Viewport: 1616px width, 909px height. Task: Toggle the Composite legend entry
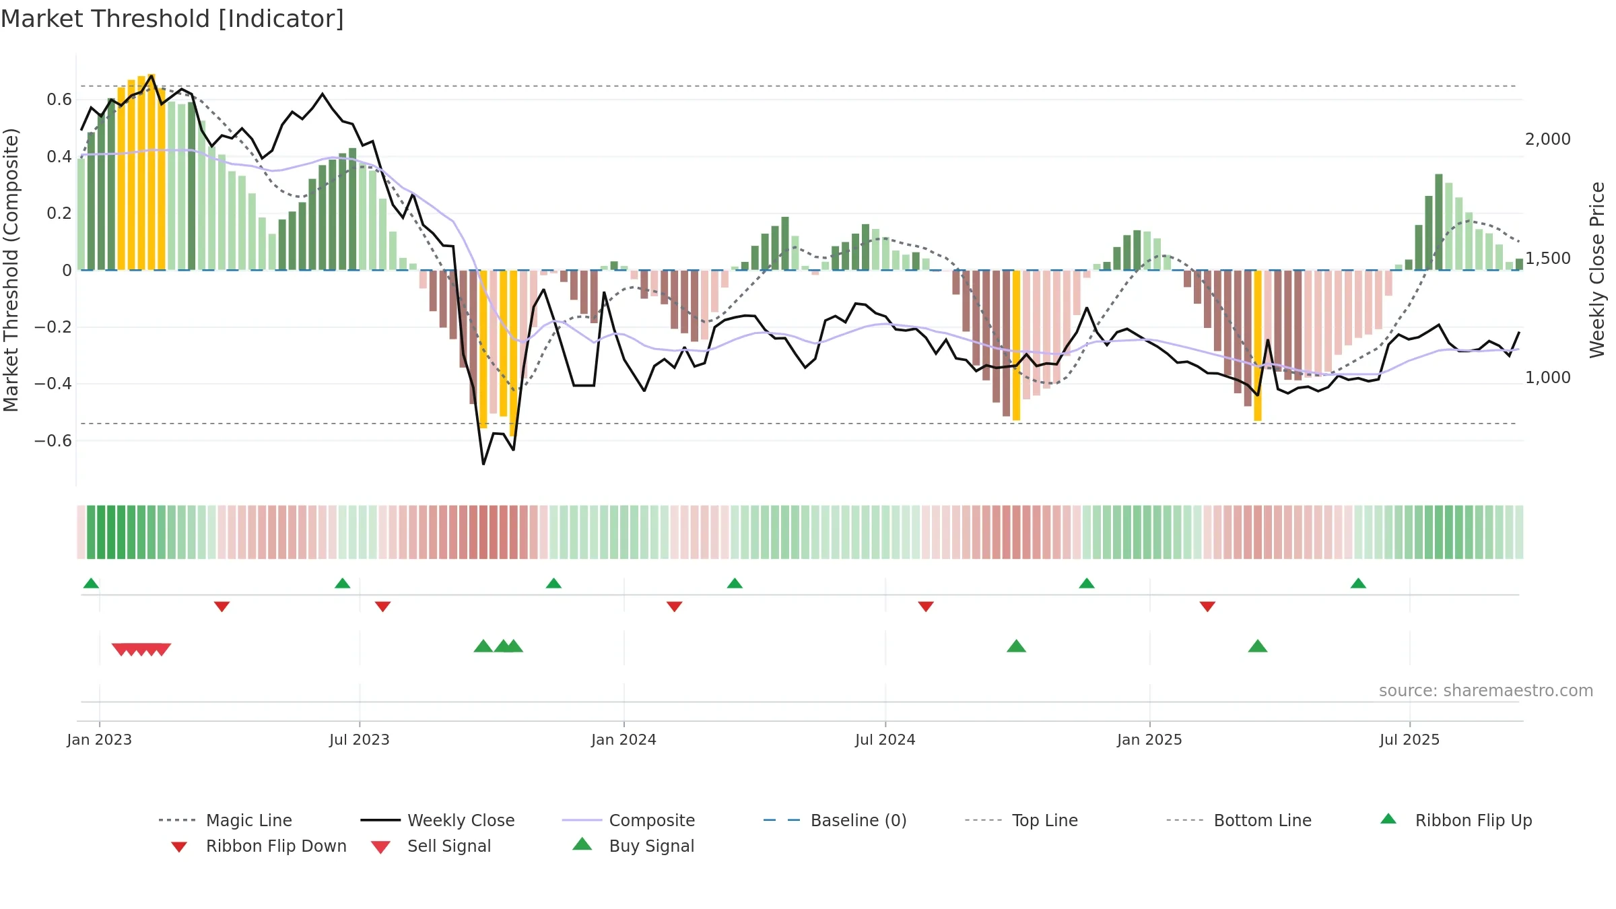point(628,820)
